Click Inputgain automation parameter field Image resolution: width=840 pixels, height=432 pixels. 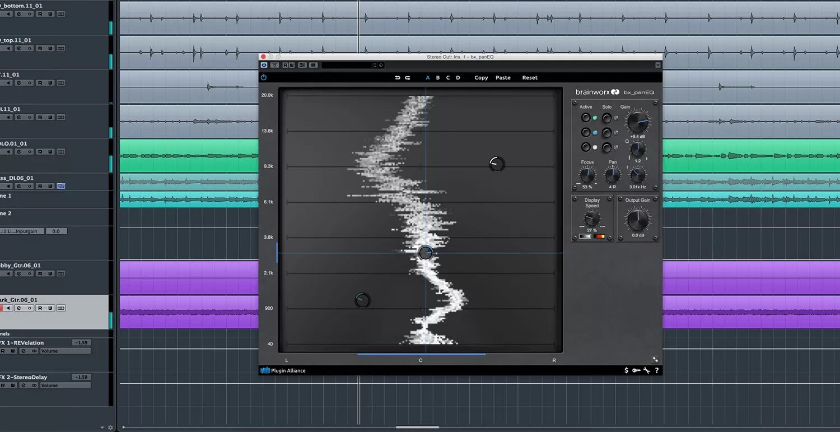(22, 231)
